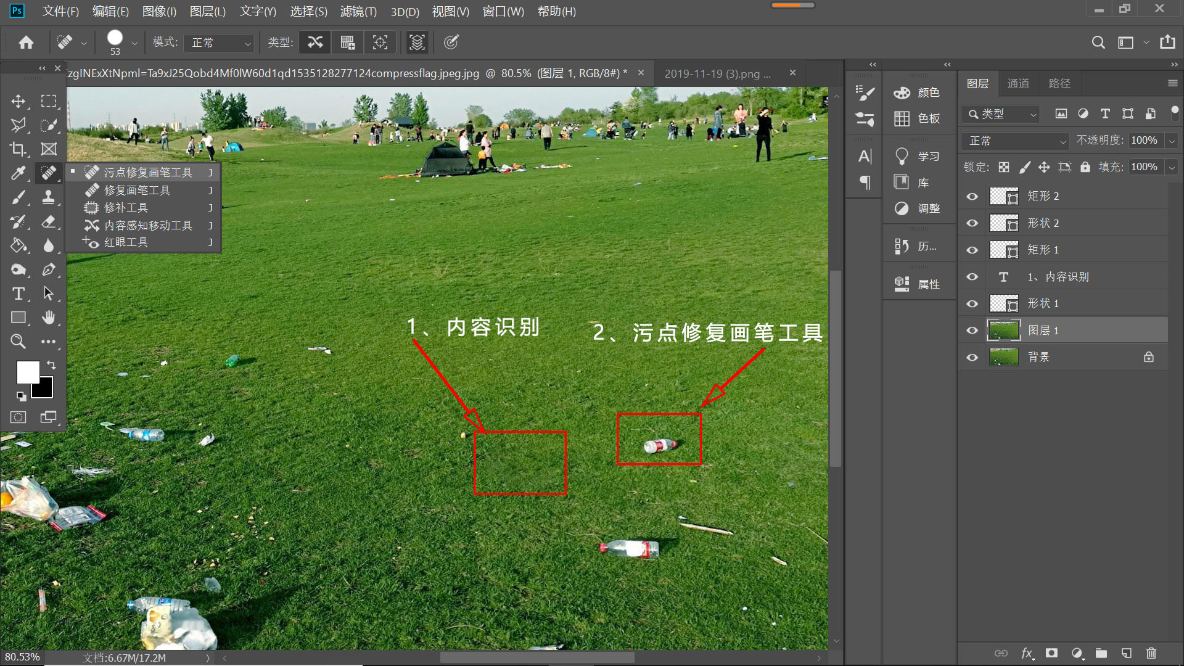
Task: Select the Brush tool
Action: click(x=18, y=197)
